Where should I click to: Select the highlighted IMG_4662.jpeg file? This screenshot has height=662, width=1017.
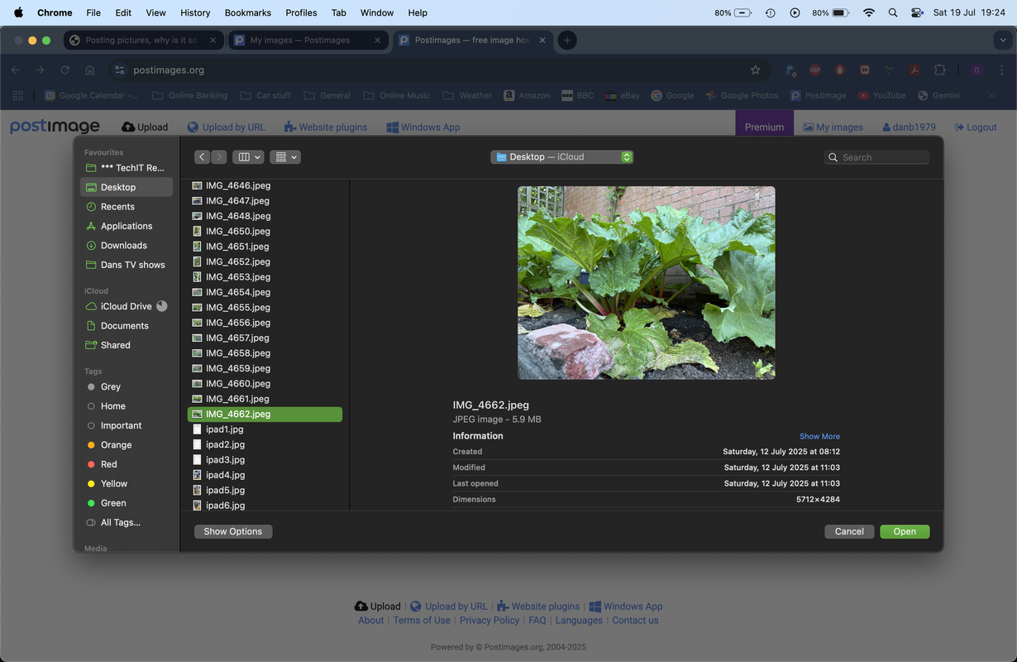click(x=265, y=414)
